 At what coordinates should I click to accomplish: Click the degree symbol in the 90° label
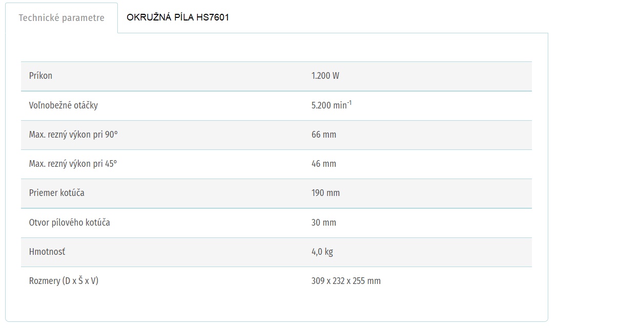tap(116, 133)
